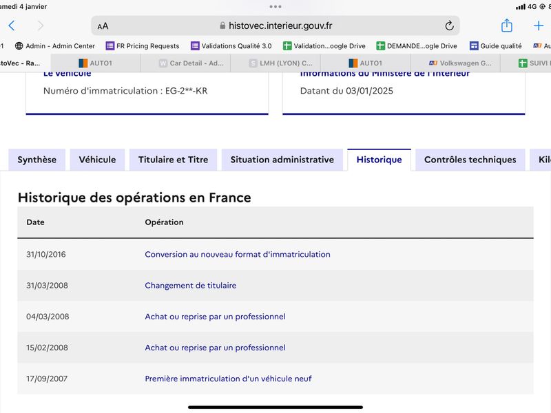Select the Contrôles techniques tab

pos(470,160)
